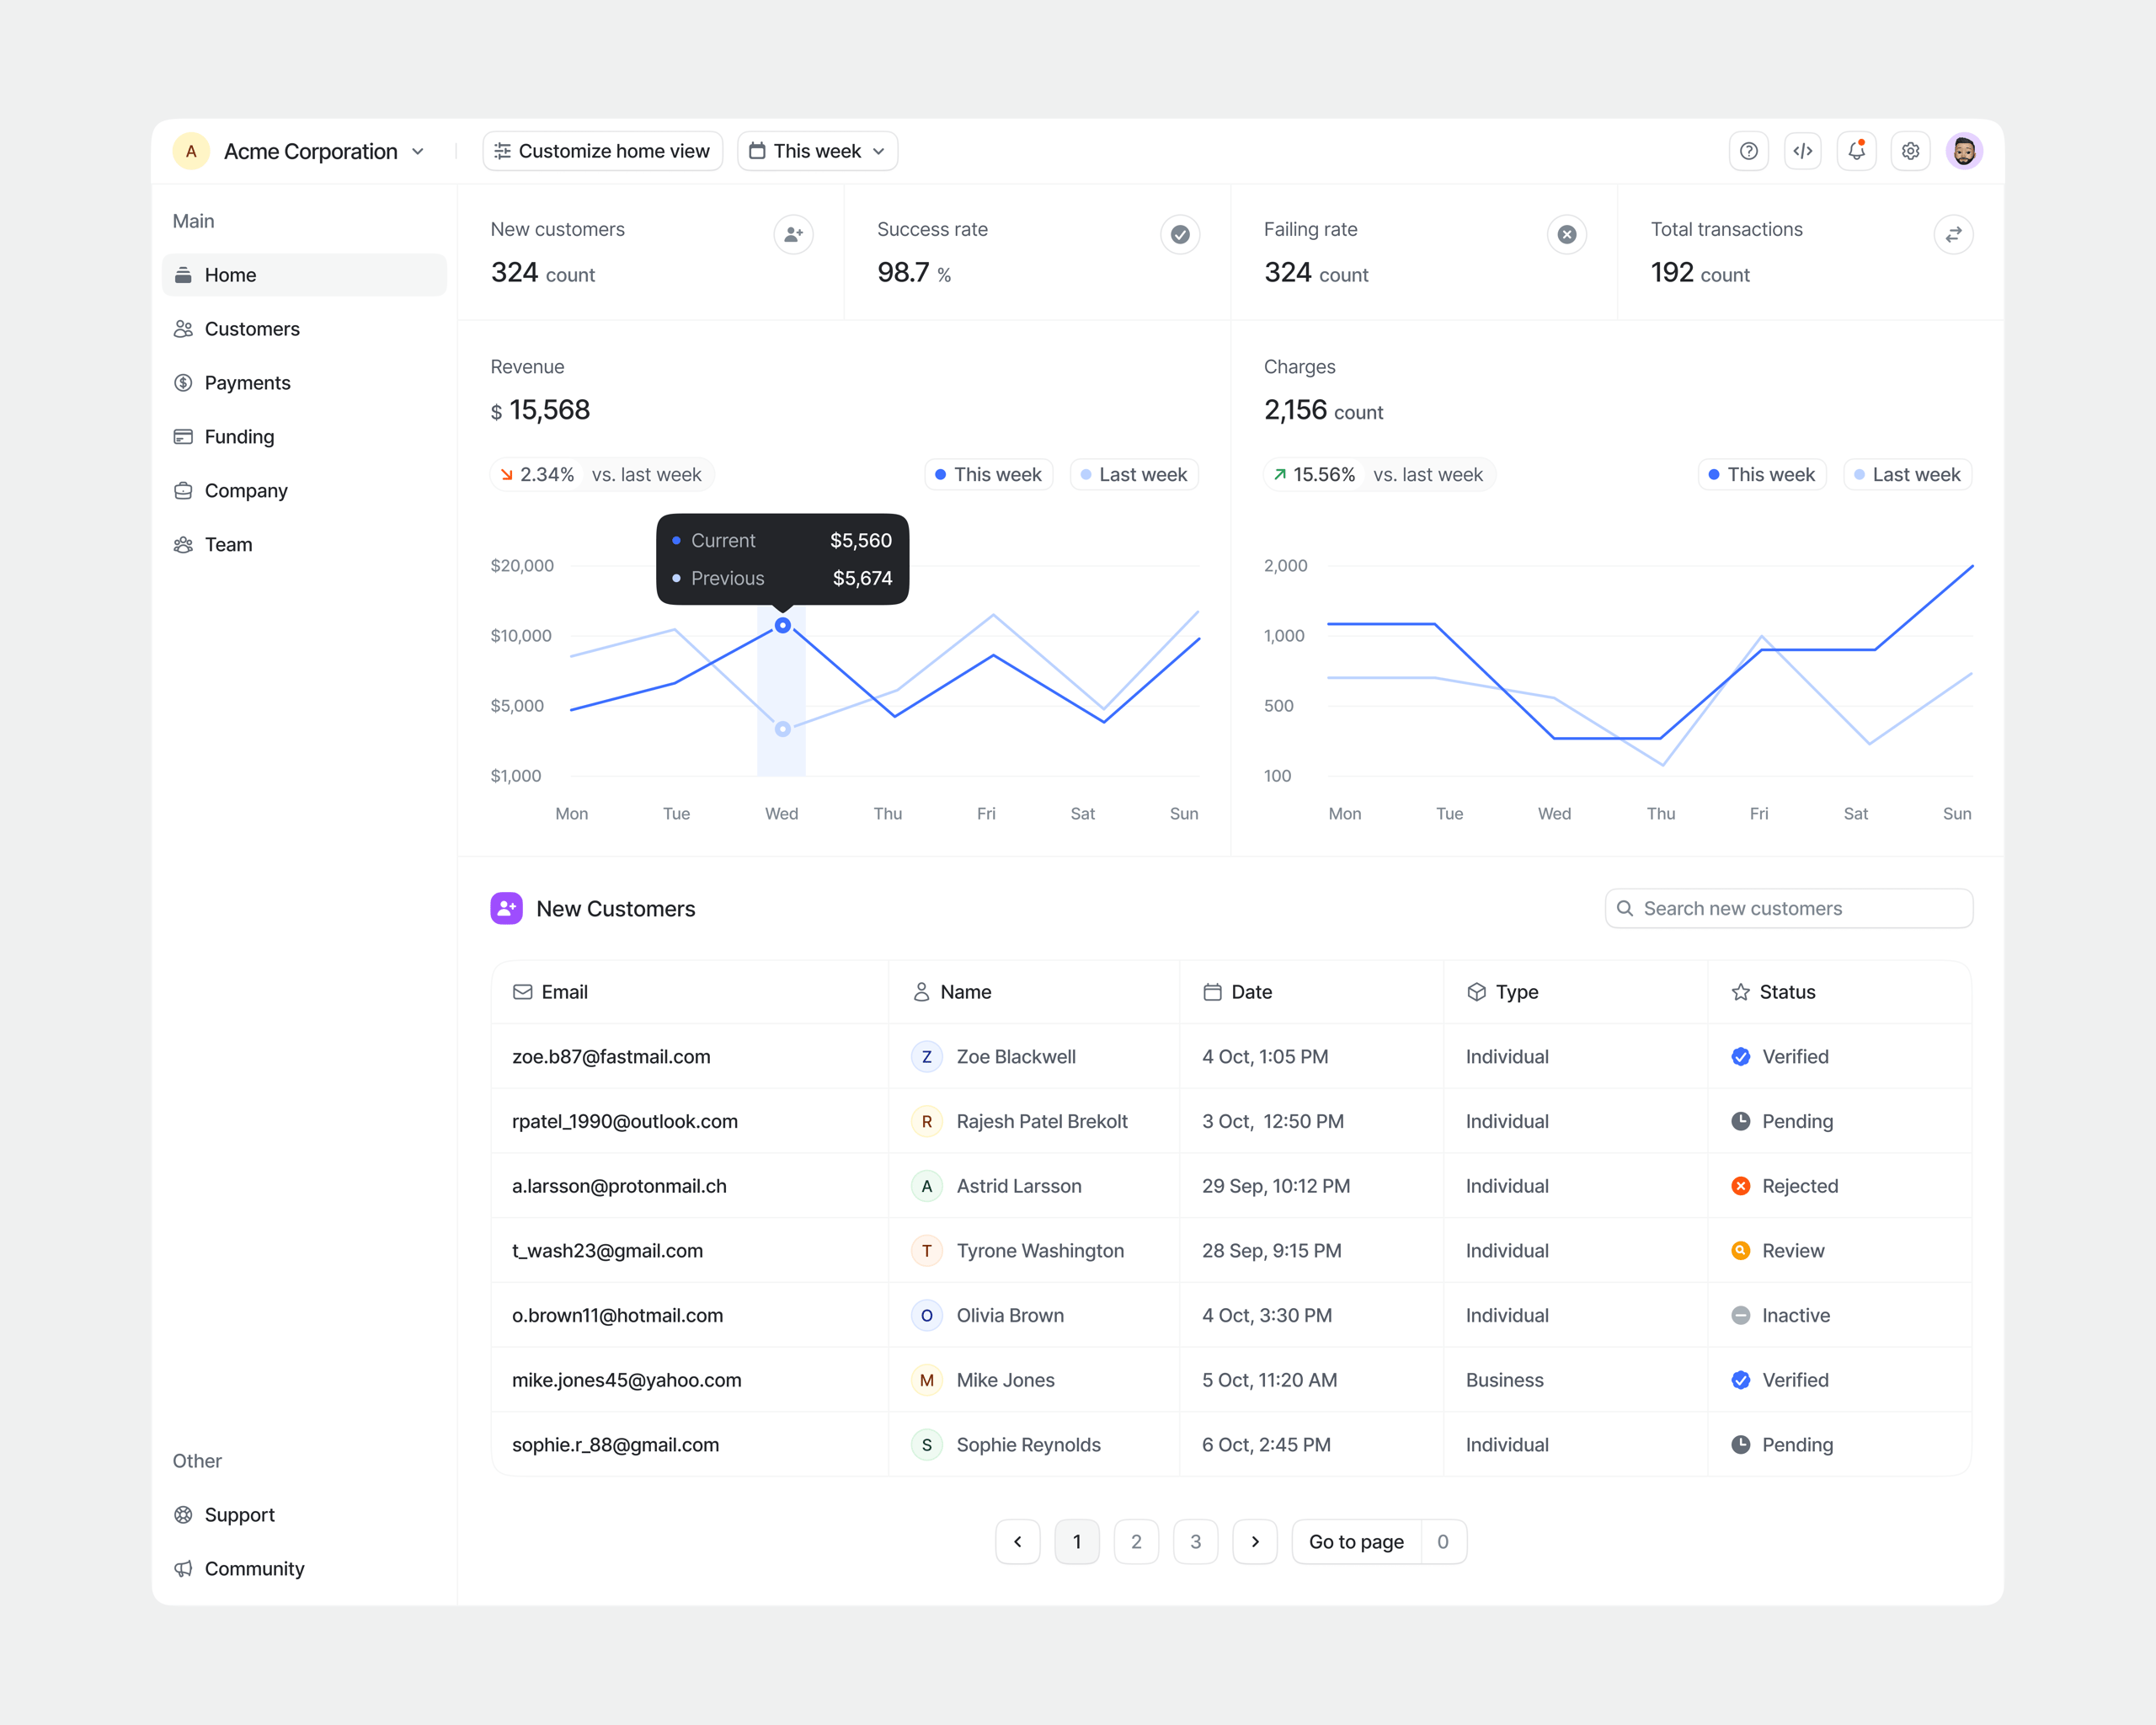Image resolution: width=2156 pixels, height=1725 pixels.
Task: Select page 1 in pagination
Action: point(1076,1541)
